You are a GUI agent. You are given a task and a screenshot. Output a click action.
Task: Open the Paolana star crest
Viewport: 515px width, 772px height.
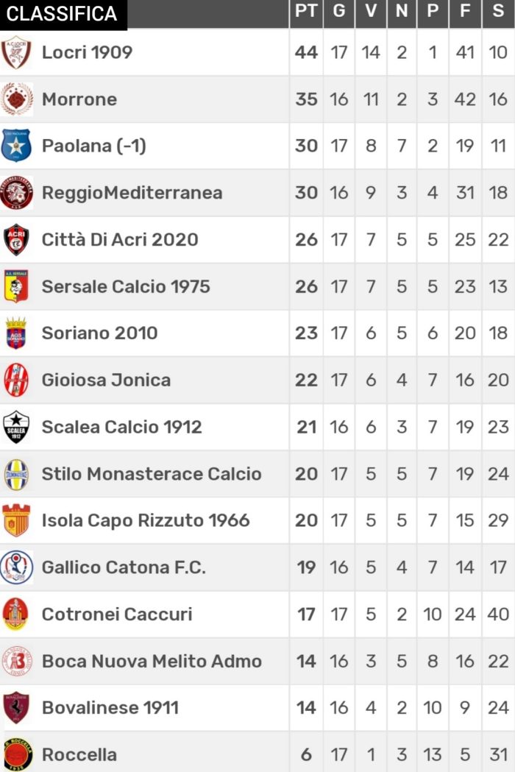point(16,146)
